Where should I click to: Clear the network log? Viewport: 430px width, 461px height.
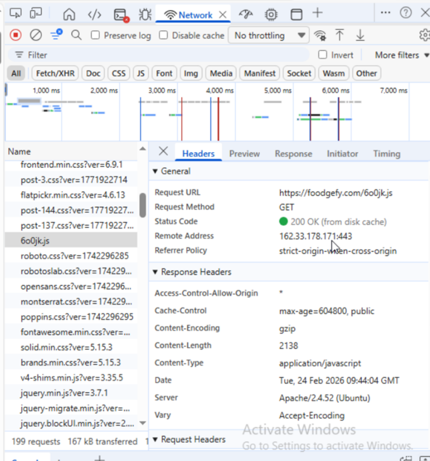coord(36,35)
